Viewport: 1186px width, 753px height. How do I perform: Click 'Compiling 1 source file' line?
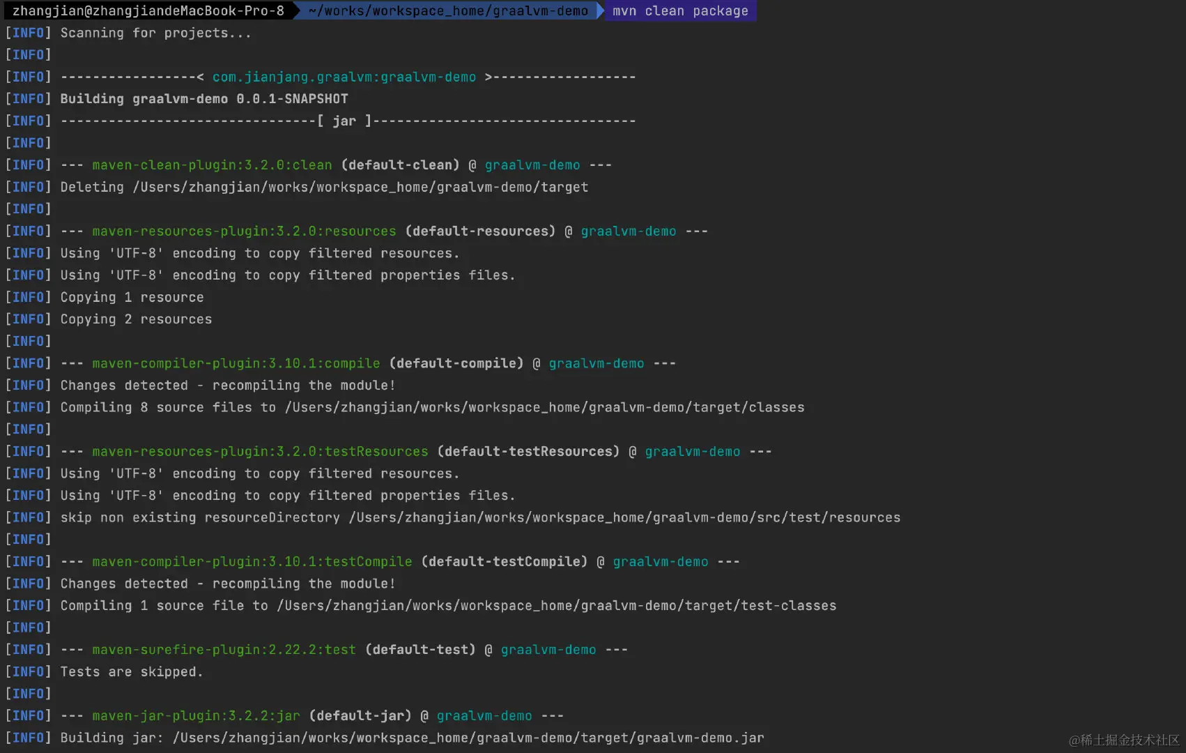tap(448, 606)
